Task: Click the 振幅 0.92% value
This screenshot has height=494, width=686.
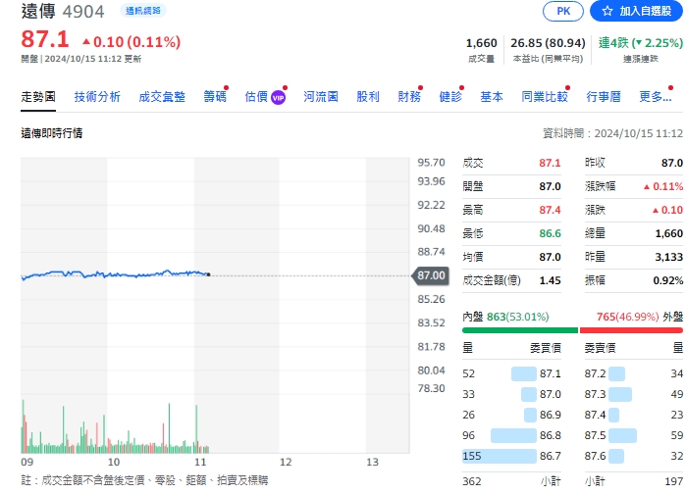Action: pos(667,281)
